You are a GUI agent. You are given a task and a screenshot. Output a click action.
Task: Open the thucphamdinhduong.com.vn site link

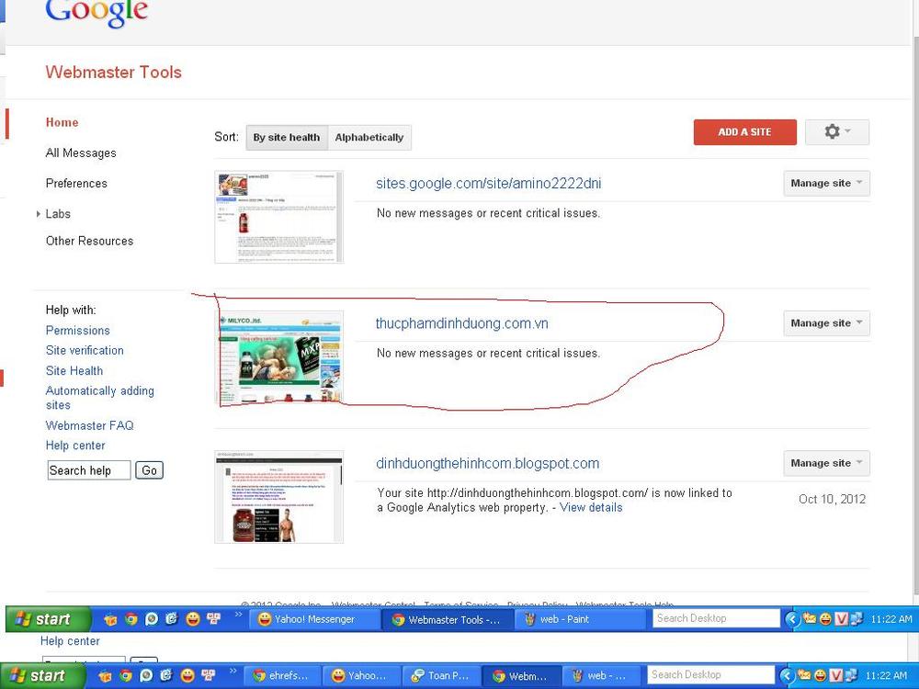tap(461, 323)
